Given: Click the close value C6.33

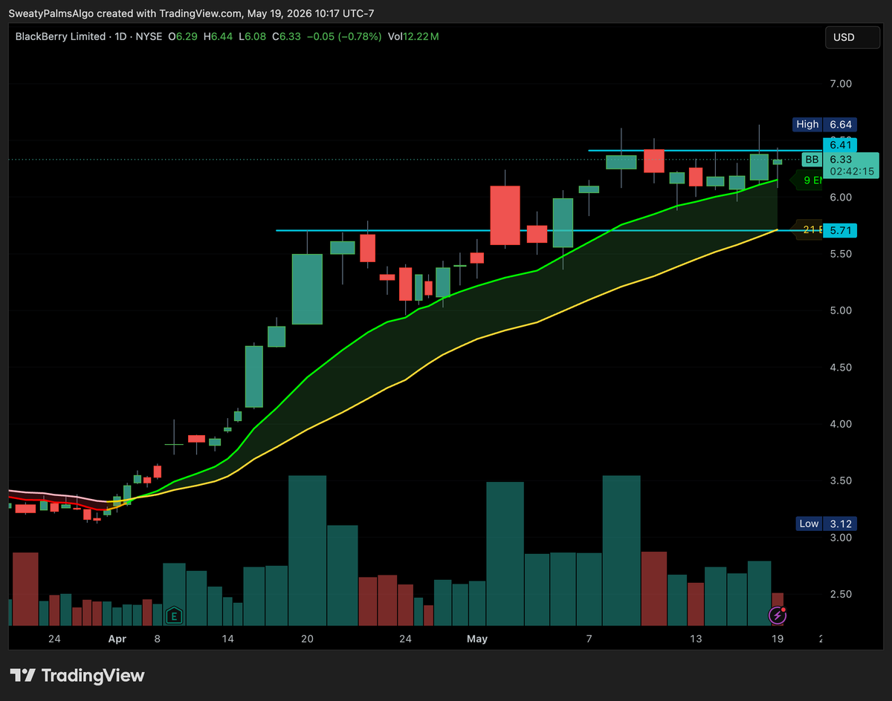Looking at the screenshot, I should [x=285, y=36].
